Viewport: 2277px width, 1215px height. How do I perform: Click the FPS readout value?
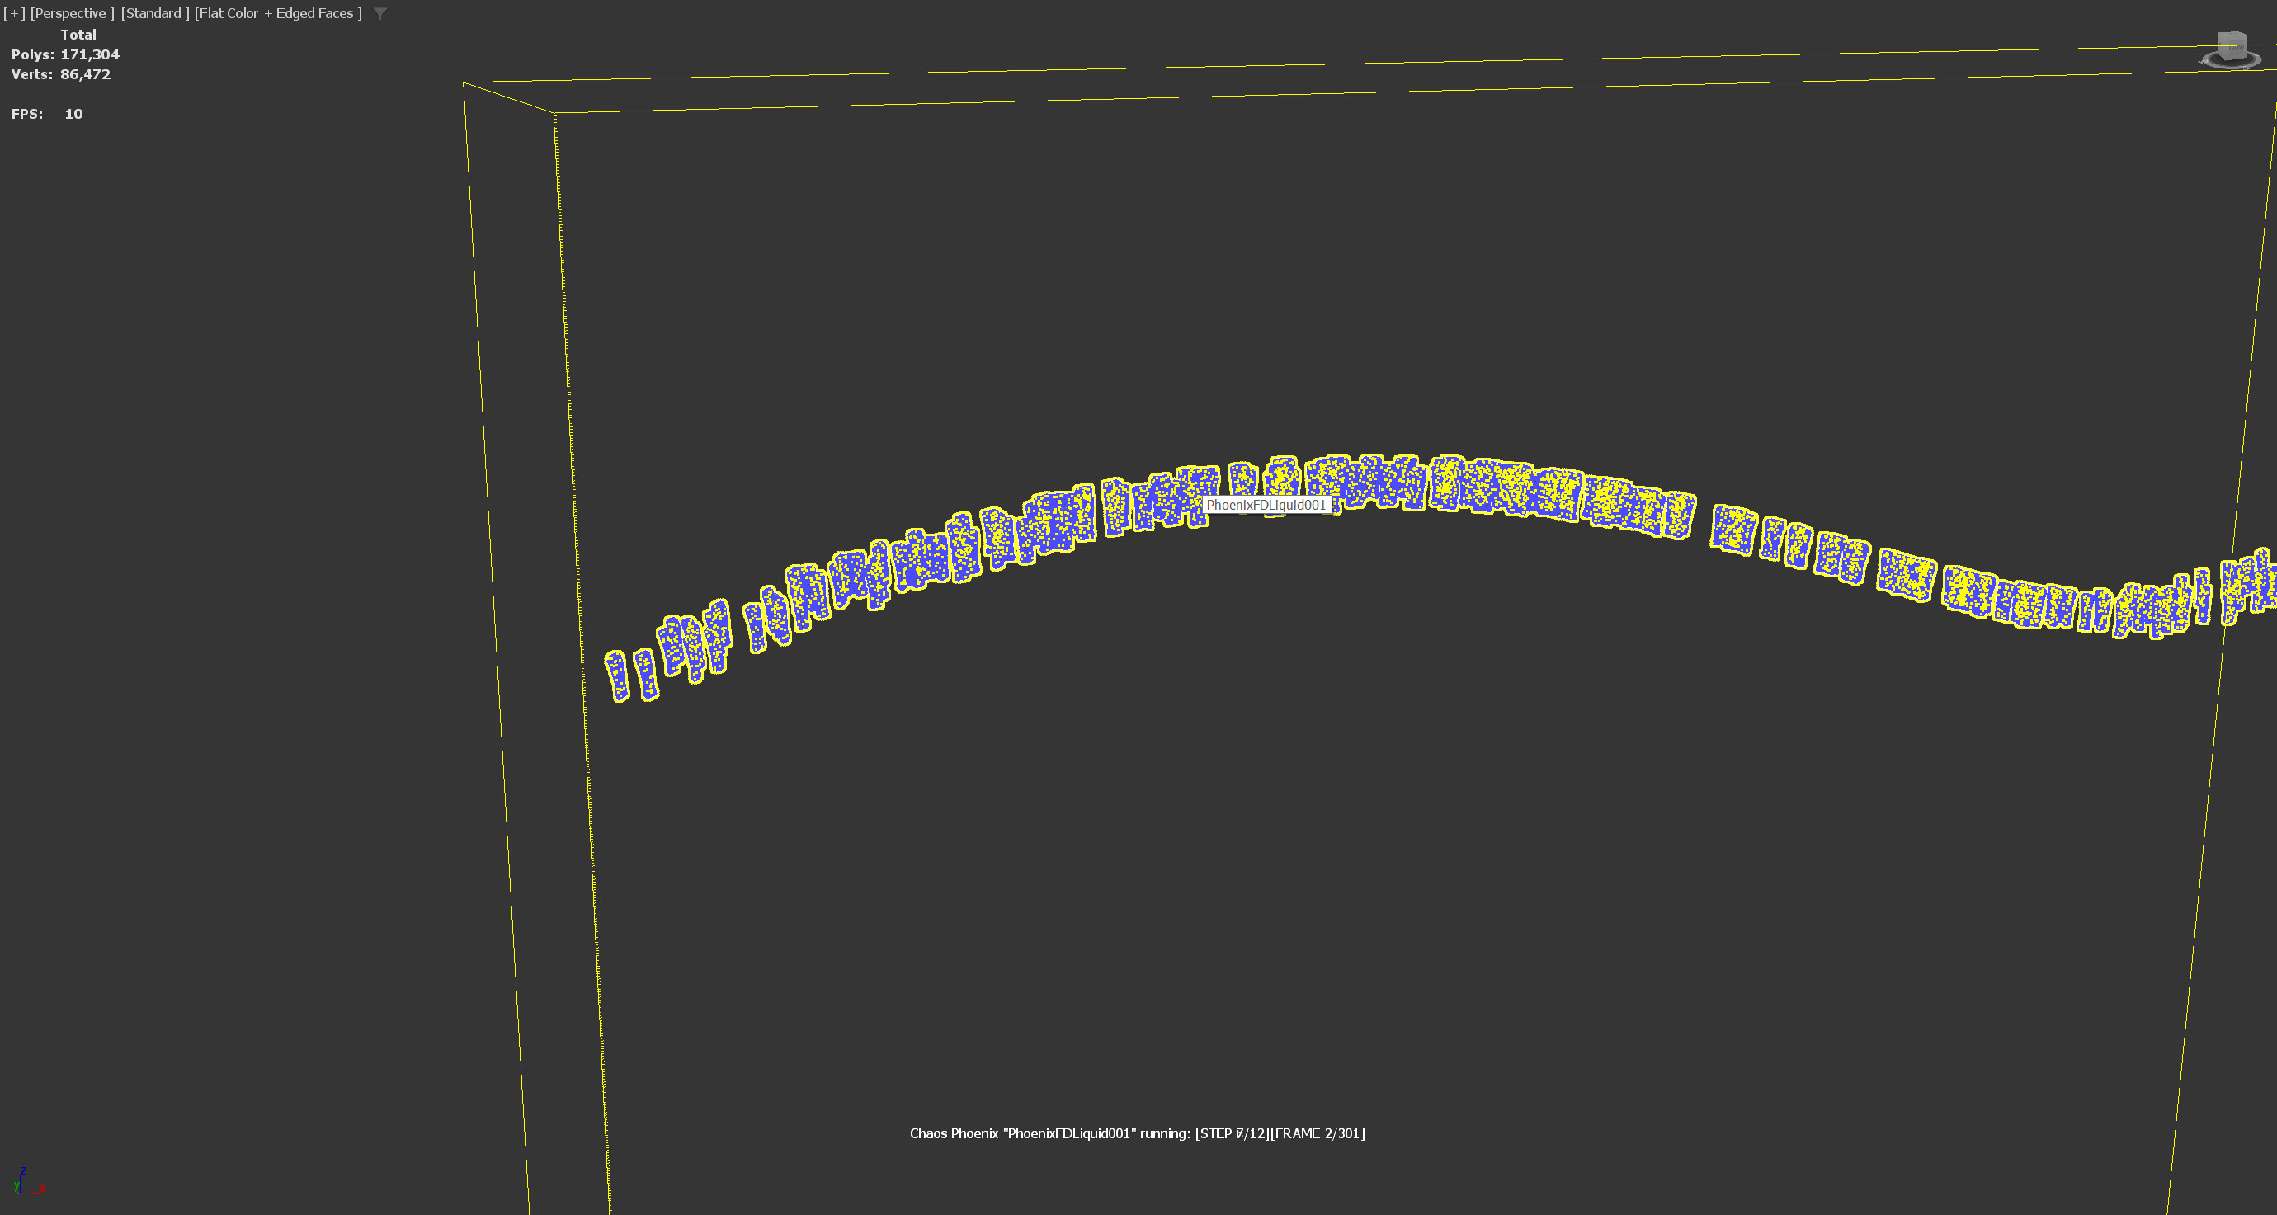click(73, 114)
